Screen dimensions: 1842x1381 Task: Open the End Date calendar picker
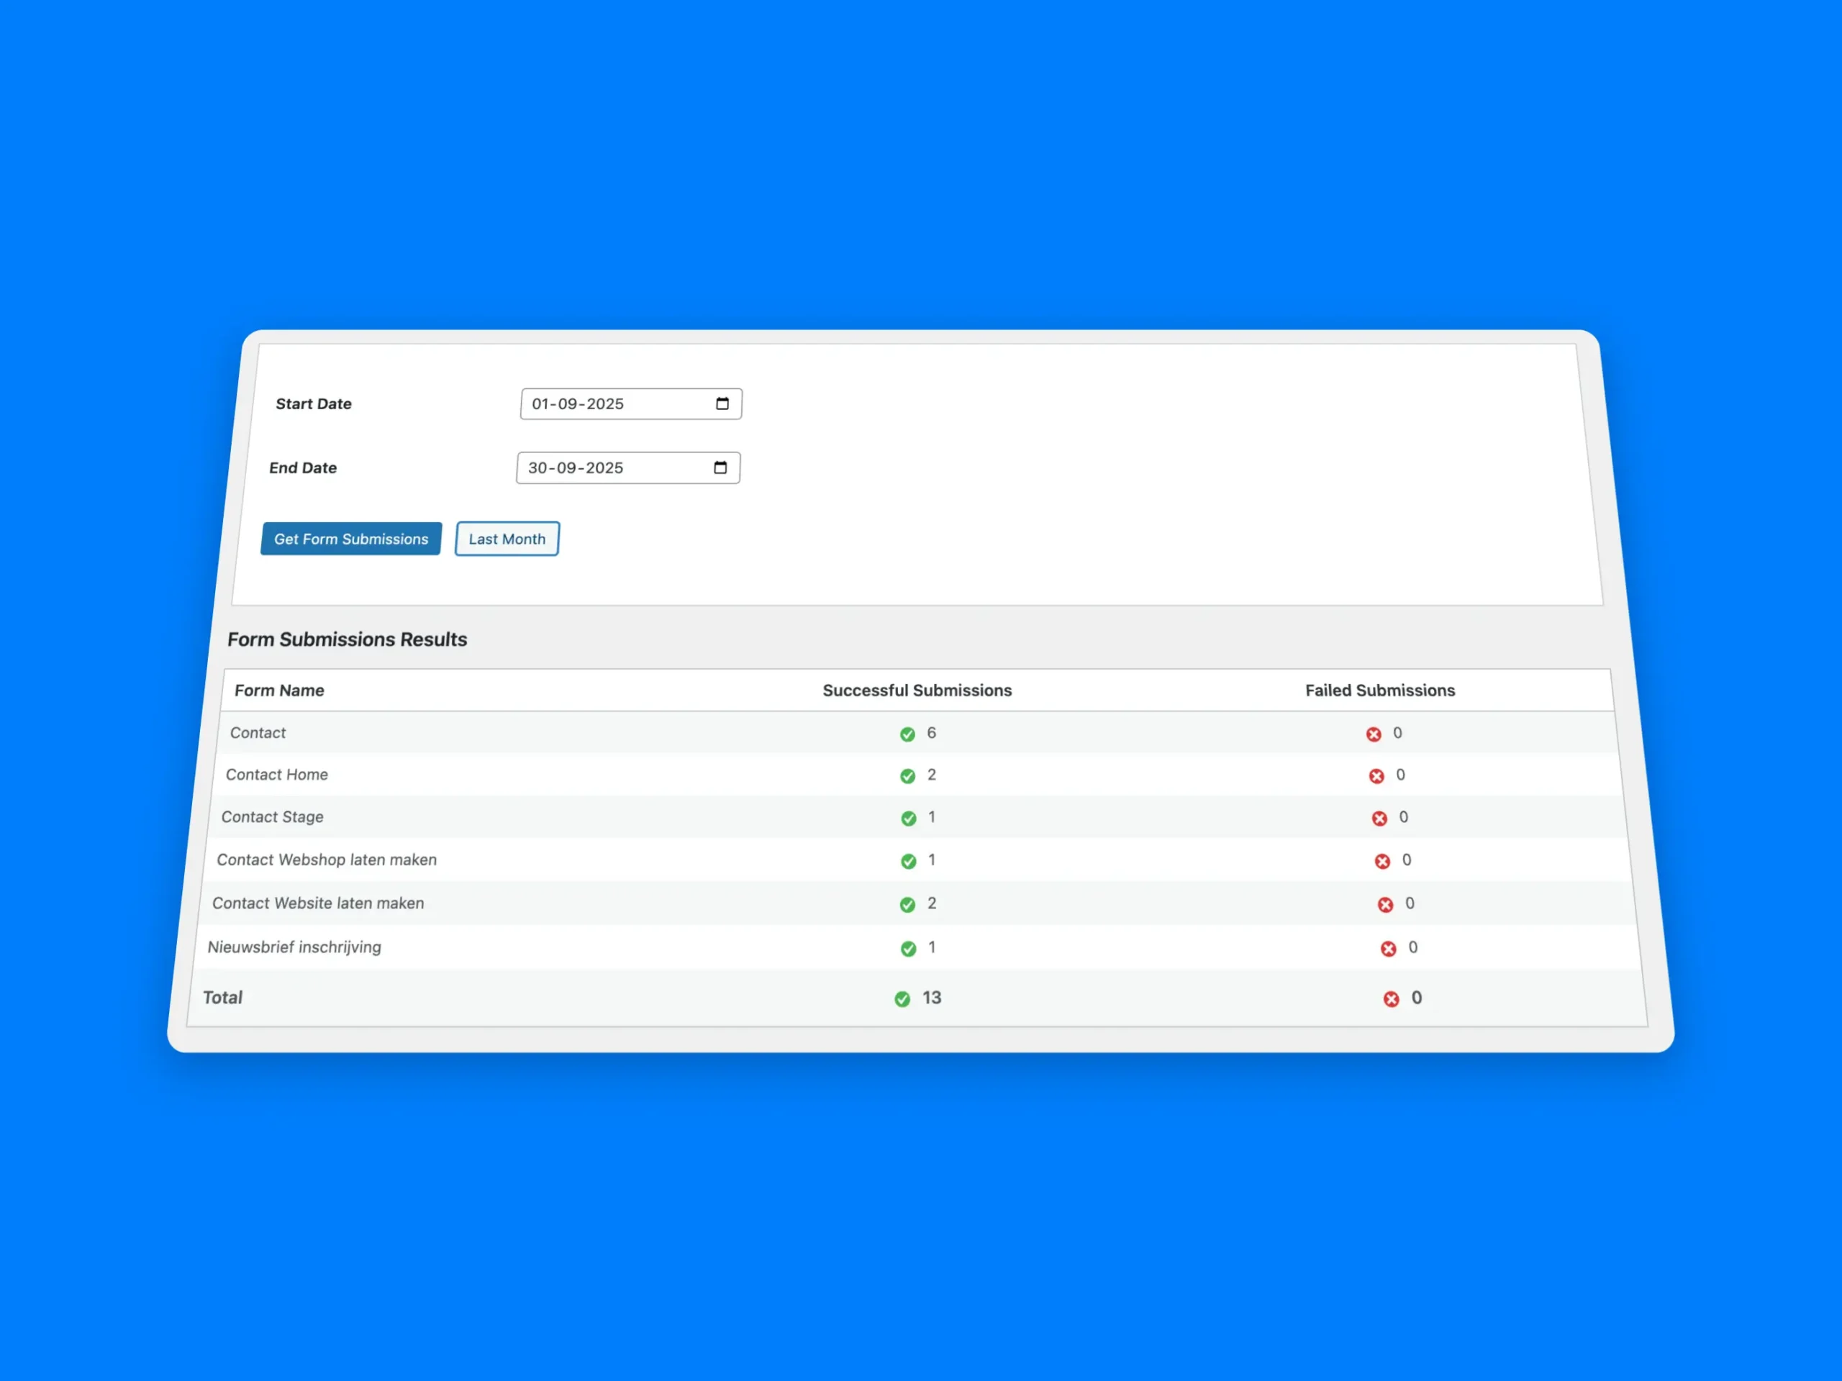(720, 468)
